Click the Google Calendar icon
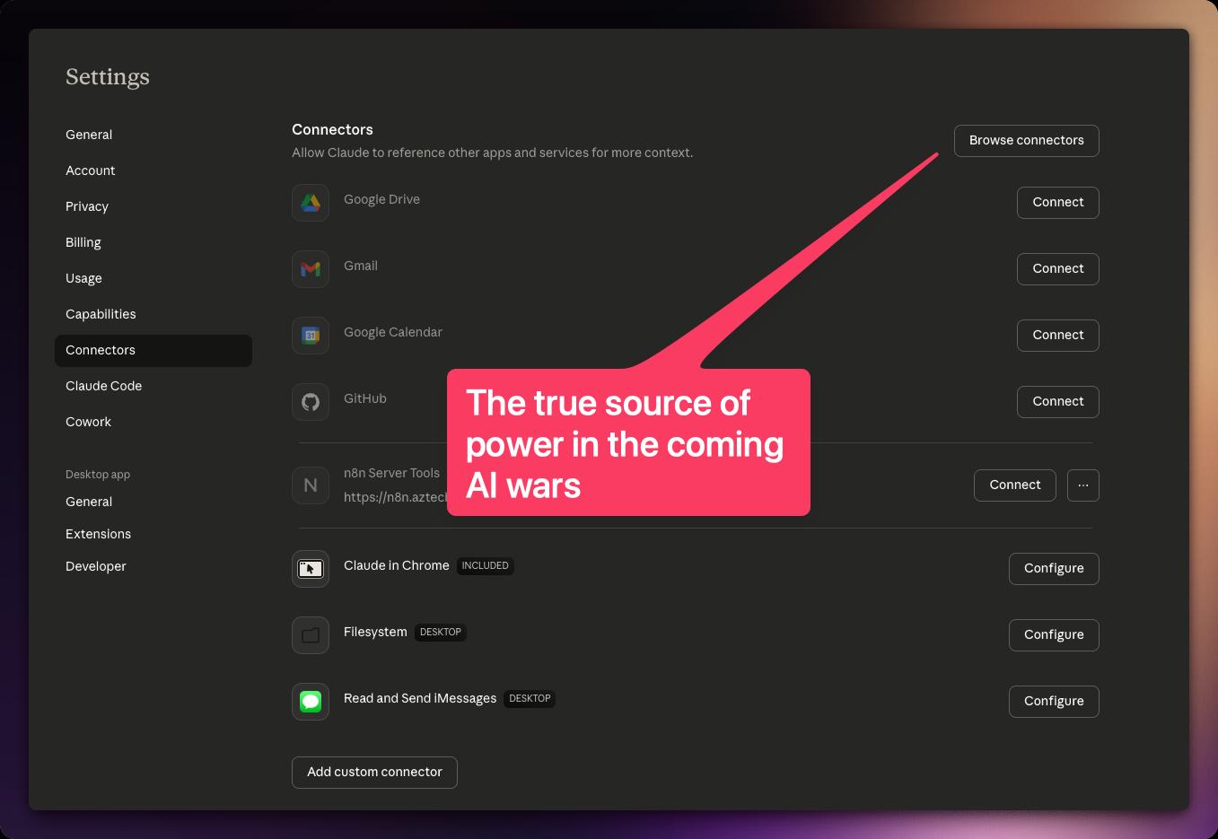Viewport: 1218px width, 839px height. (x=311, y=336)
